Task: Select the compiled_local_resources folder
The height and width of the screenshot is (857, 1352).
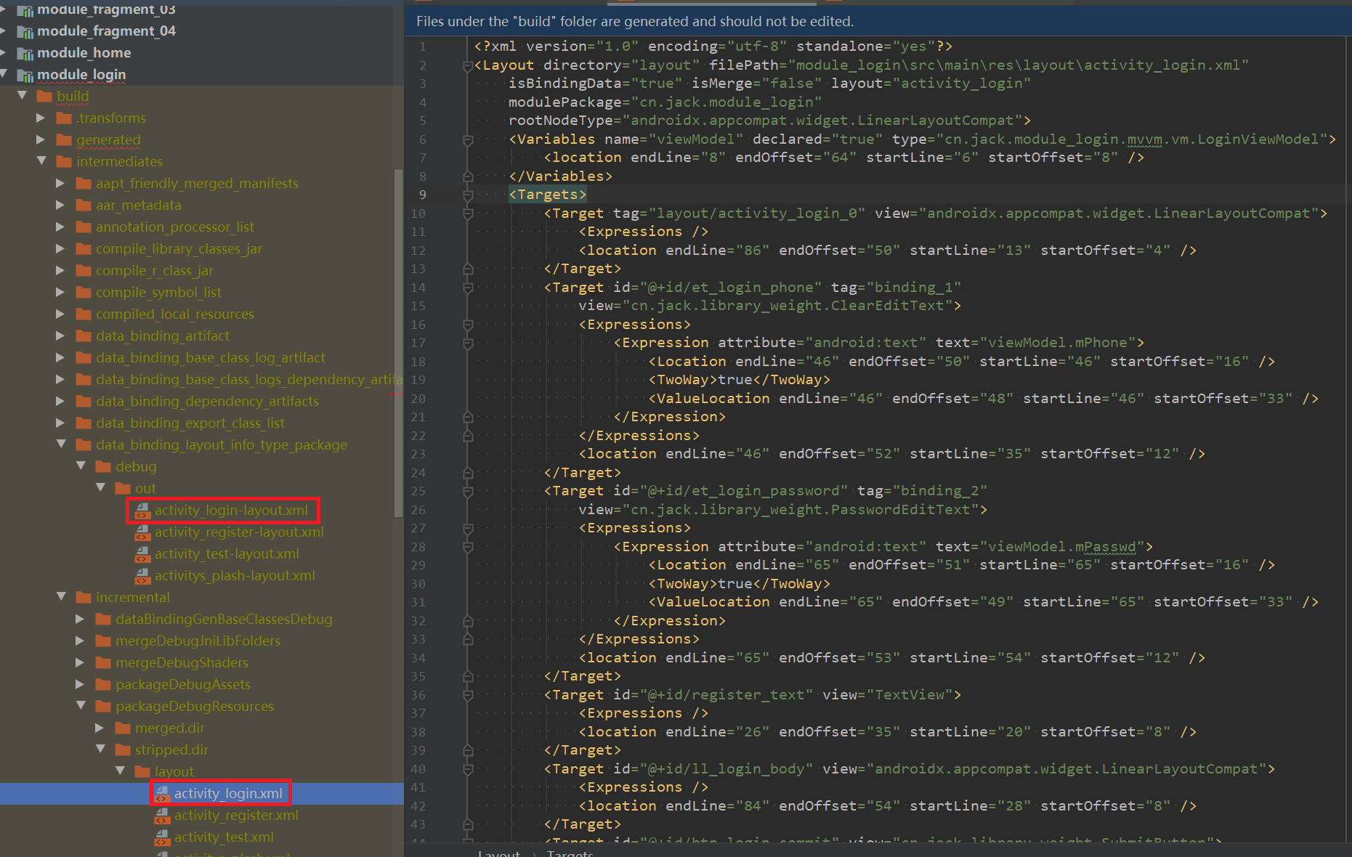Action: click(175, 314)
